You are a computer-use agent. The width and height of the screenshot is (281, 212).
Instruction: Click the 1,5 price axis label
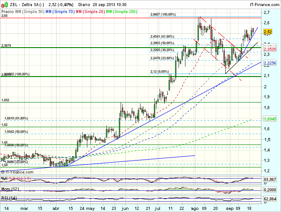pos(267,140)
